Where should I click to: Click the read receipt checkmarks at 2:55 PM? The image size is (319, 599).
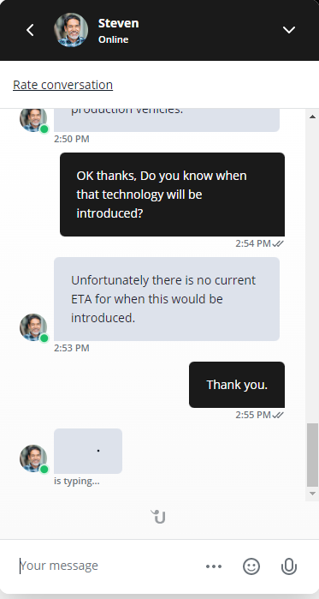click(x=278, y=415)
